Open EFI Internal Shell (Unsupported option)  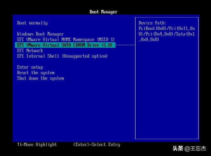pos(62,56)
